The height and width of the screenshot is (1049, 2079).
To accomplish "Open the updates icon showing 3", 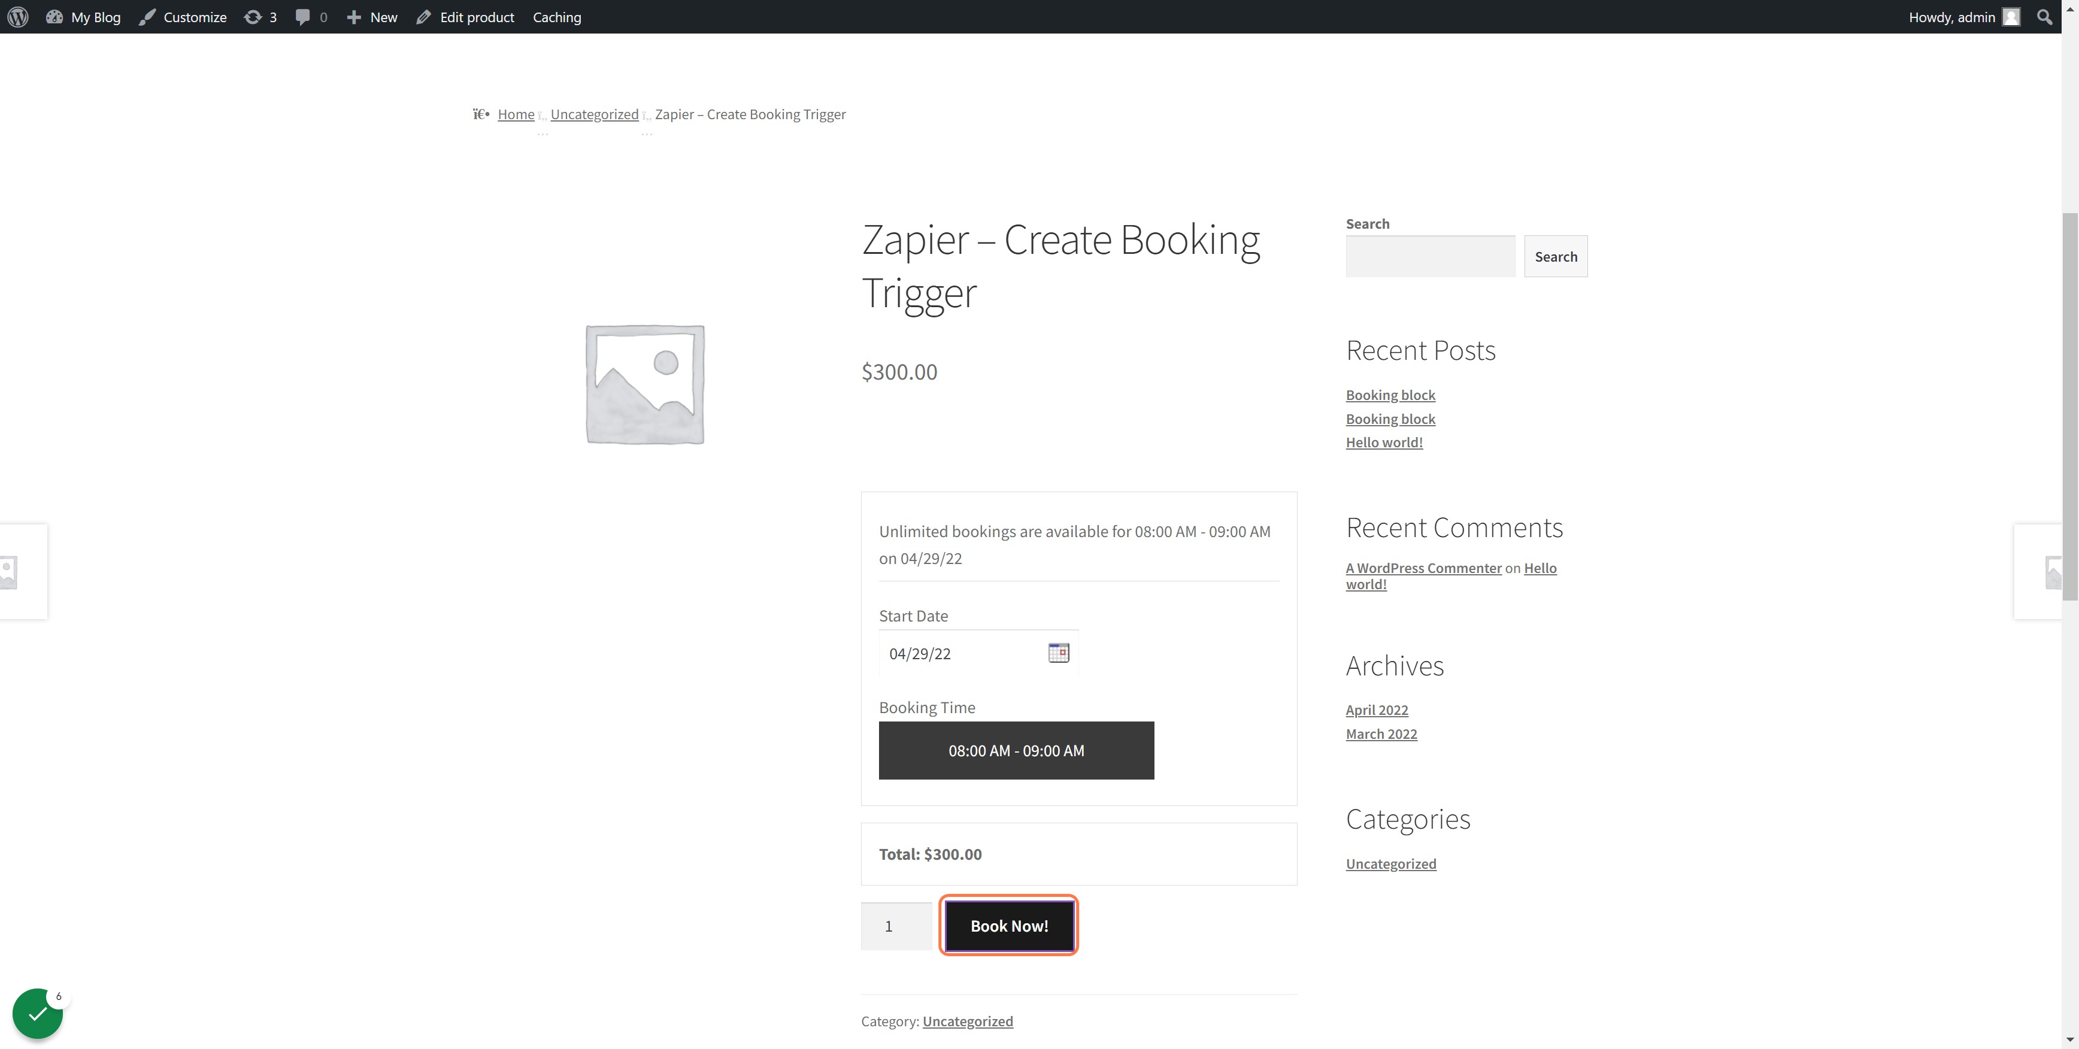I will pyautogui.click(x=260, y=17).
